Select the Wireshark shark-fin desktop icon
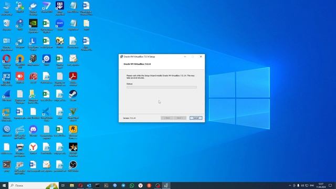 click(x=7, y=96)
